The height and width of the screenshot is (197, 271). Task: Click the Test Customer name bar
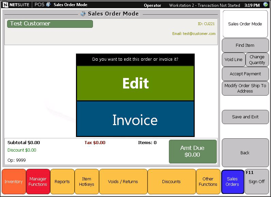[x=50, y=24]
